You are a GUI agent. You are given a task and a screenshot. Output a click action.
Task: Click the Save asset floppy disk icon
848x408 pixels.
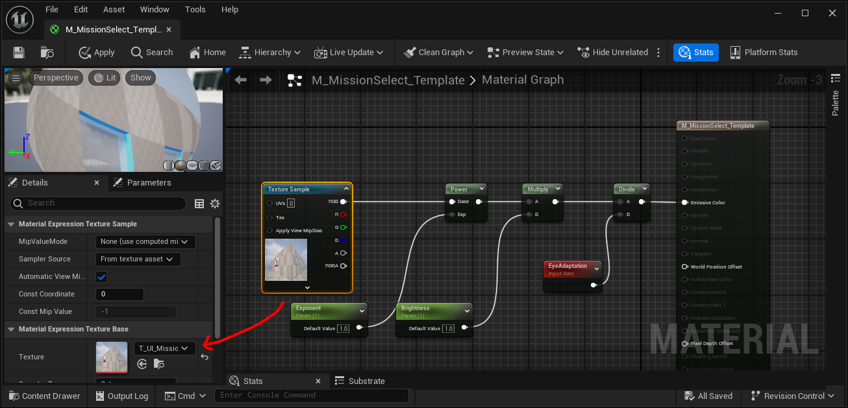(x=19, y=53)
